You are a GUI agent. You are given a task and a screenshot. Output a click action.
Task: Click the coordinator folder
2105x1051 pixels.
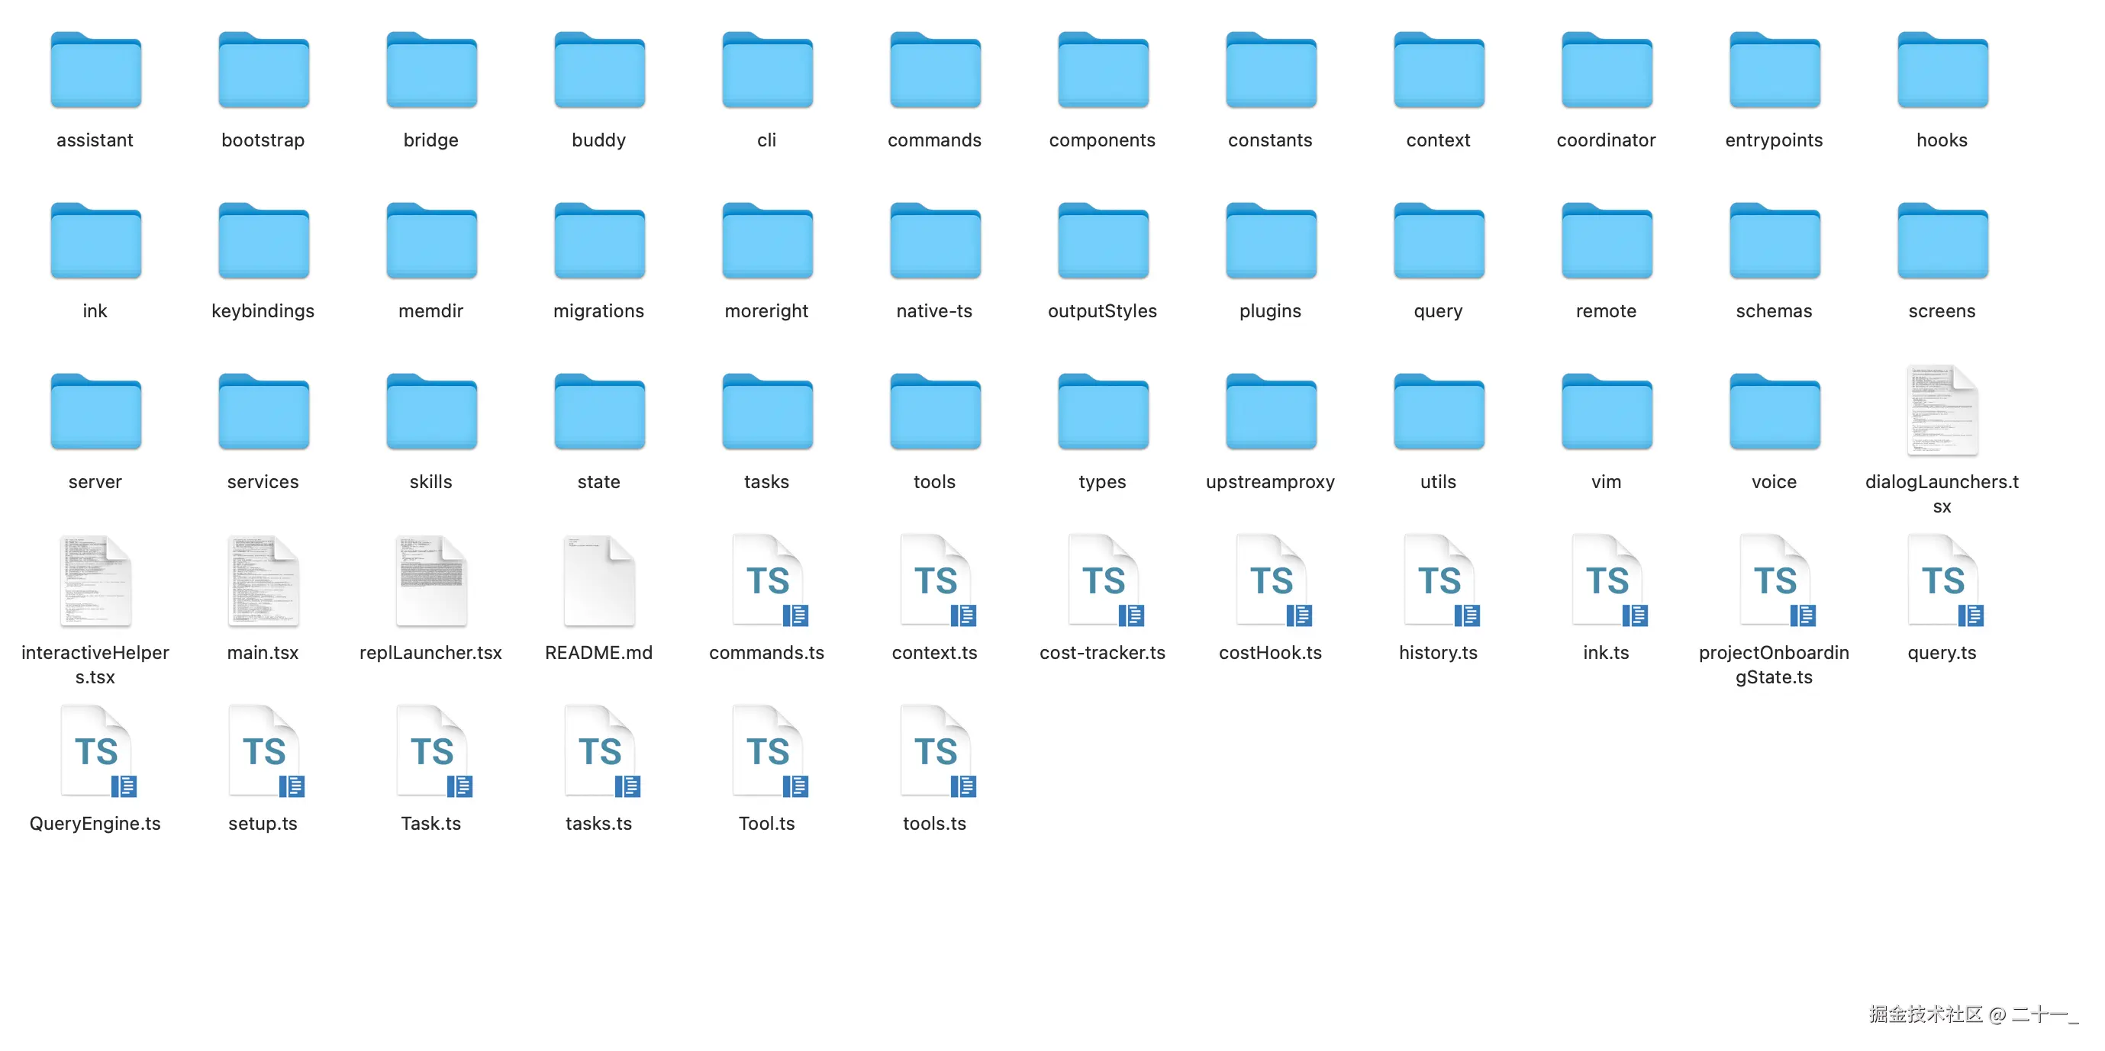click(1606, 72)
